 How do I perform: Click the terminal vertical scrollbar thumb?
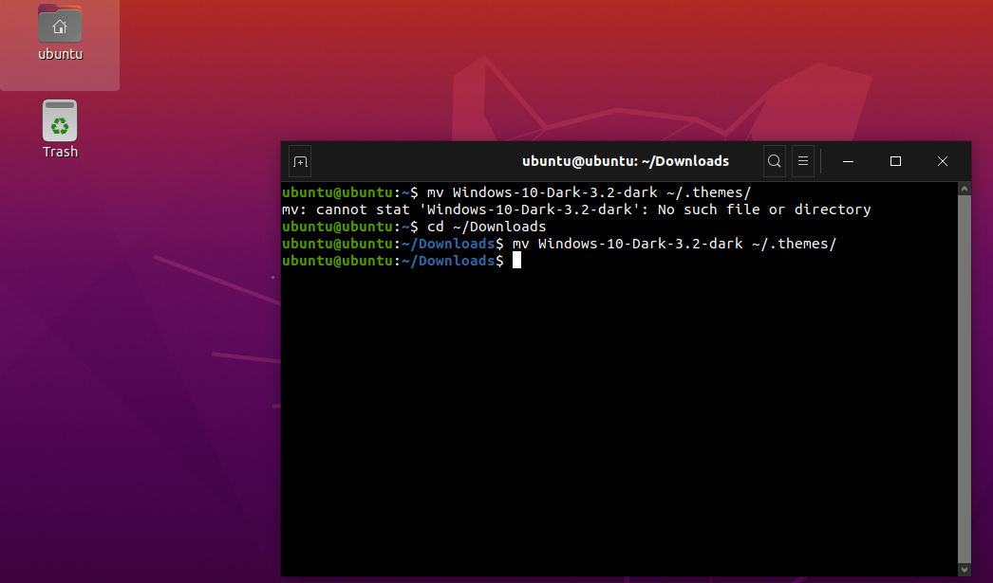[x=964, y=379]
